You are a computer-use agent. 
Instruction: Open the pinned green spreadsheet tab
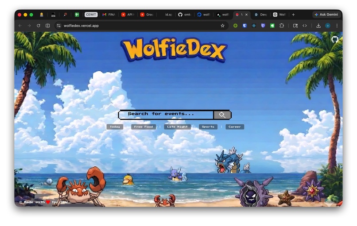coord(77,15)
